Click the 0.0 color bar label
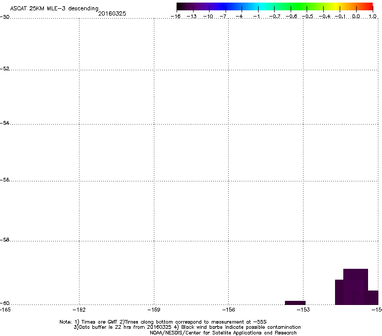Viewport: 382px width, 336px height. click(356, 17)
